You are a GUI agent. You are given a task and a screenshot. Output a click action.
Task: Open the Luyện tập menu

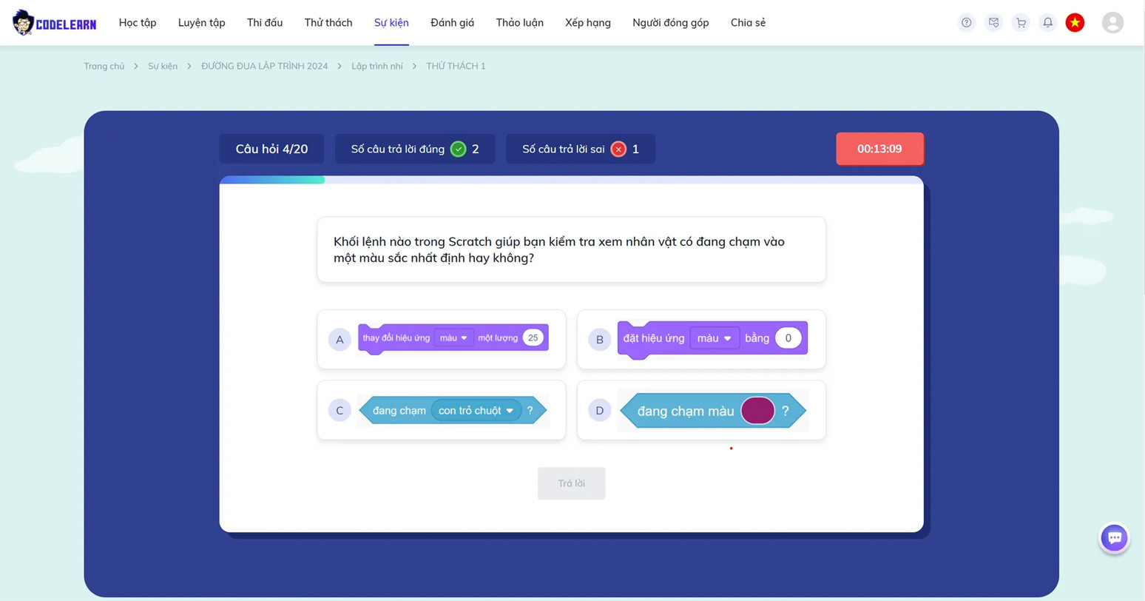pos(201,23)
